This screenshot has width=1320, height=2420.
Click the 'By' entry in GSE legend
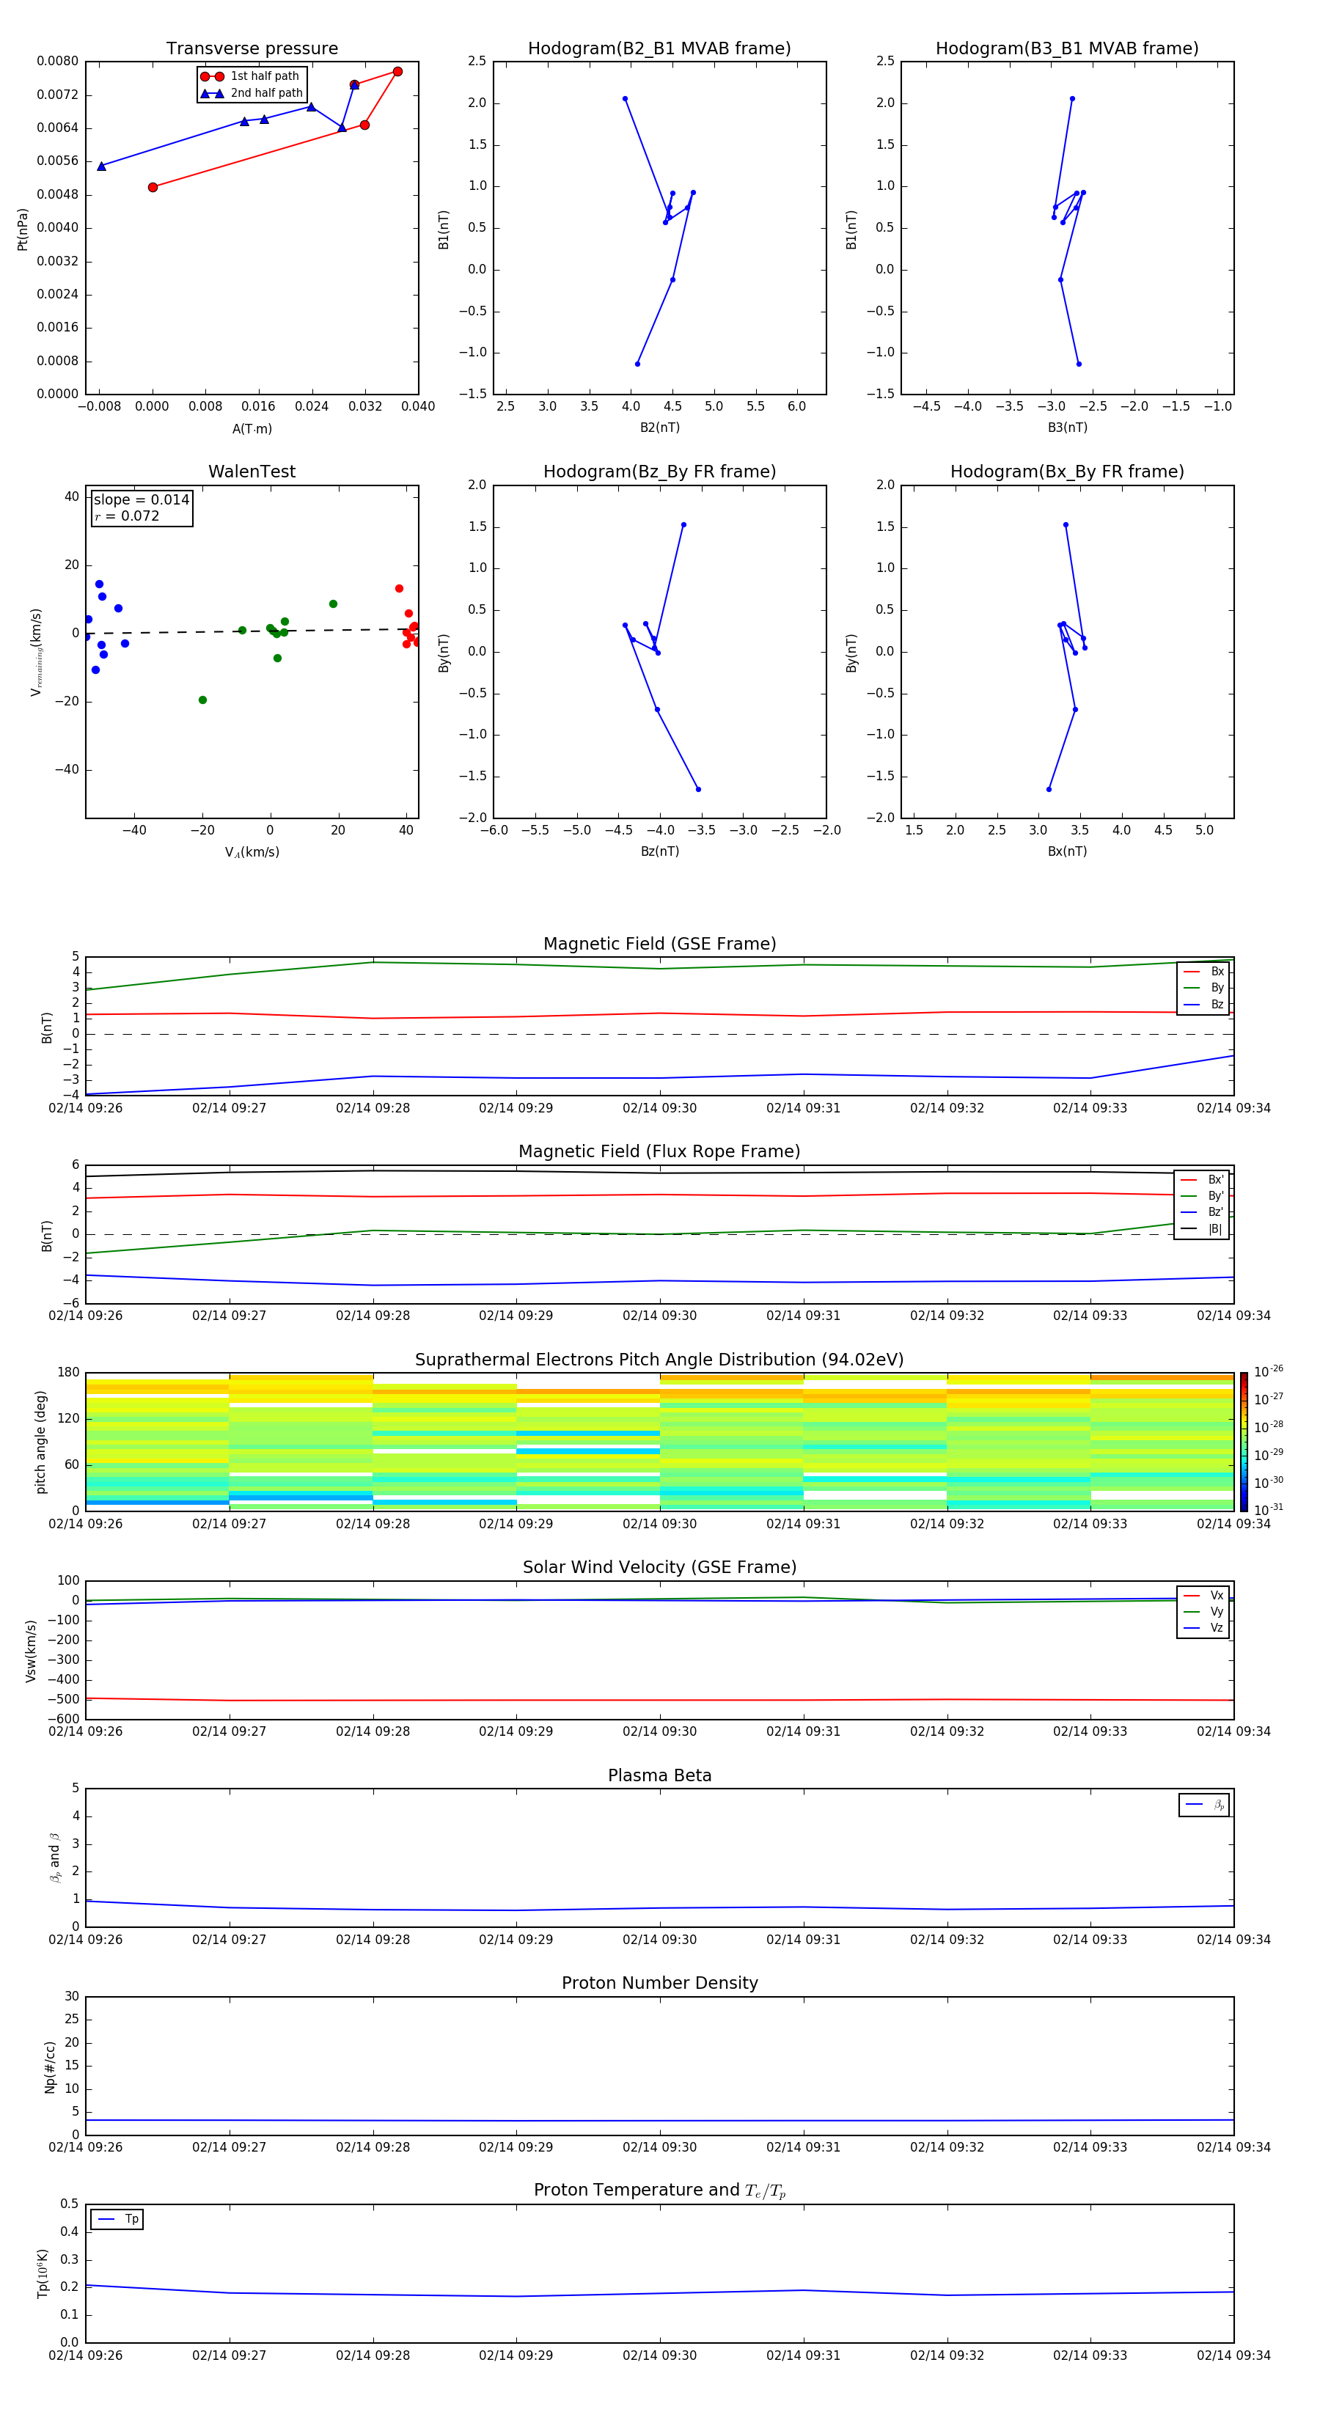[x=1203, y=989]
